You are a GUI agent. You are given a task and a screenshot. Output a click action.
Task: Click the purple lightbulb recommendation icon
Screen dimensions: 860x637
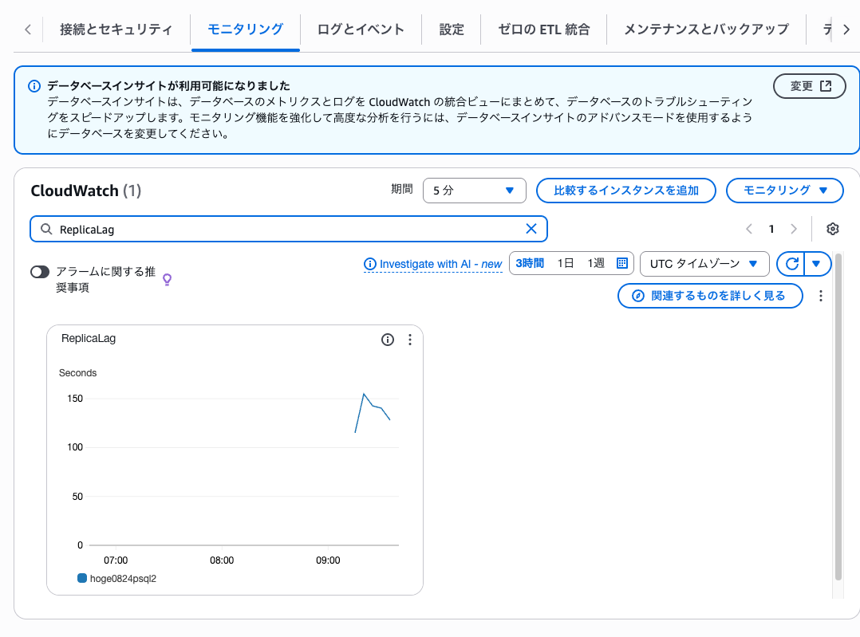168,280
